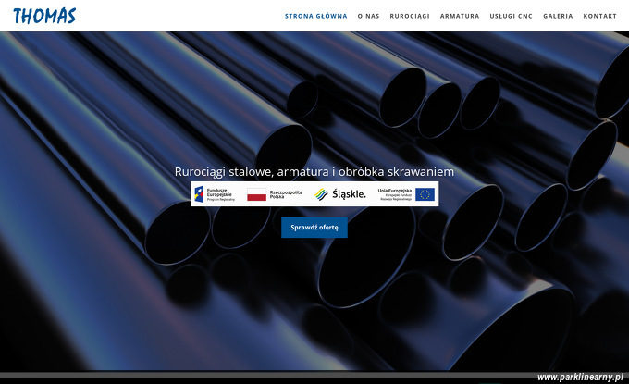
Task: Click the Rzeczpospolita Polska flag logo
Action: [x=275, y=194]
